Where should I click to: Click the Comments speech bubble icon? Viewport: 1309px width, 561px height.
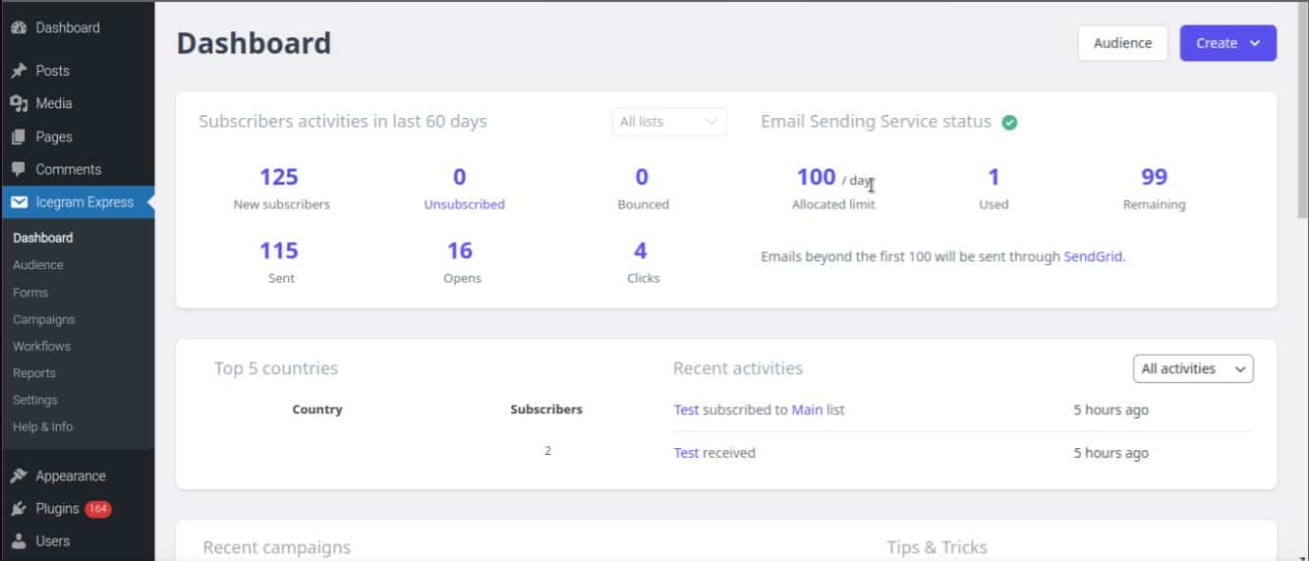tap(19, 169)
